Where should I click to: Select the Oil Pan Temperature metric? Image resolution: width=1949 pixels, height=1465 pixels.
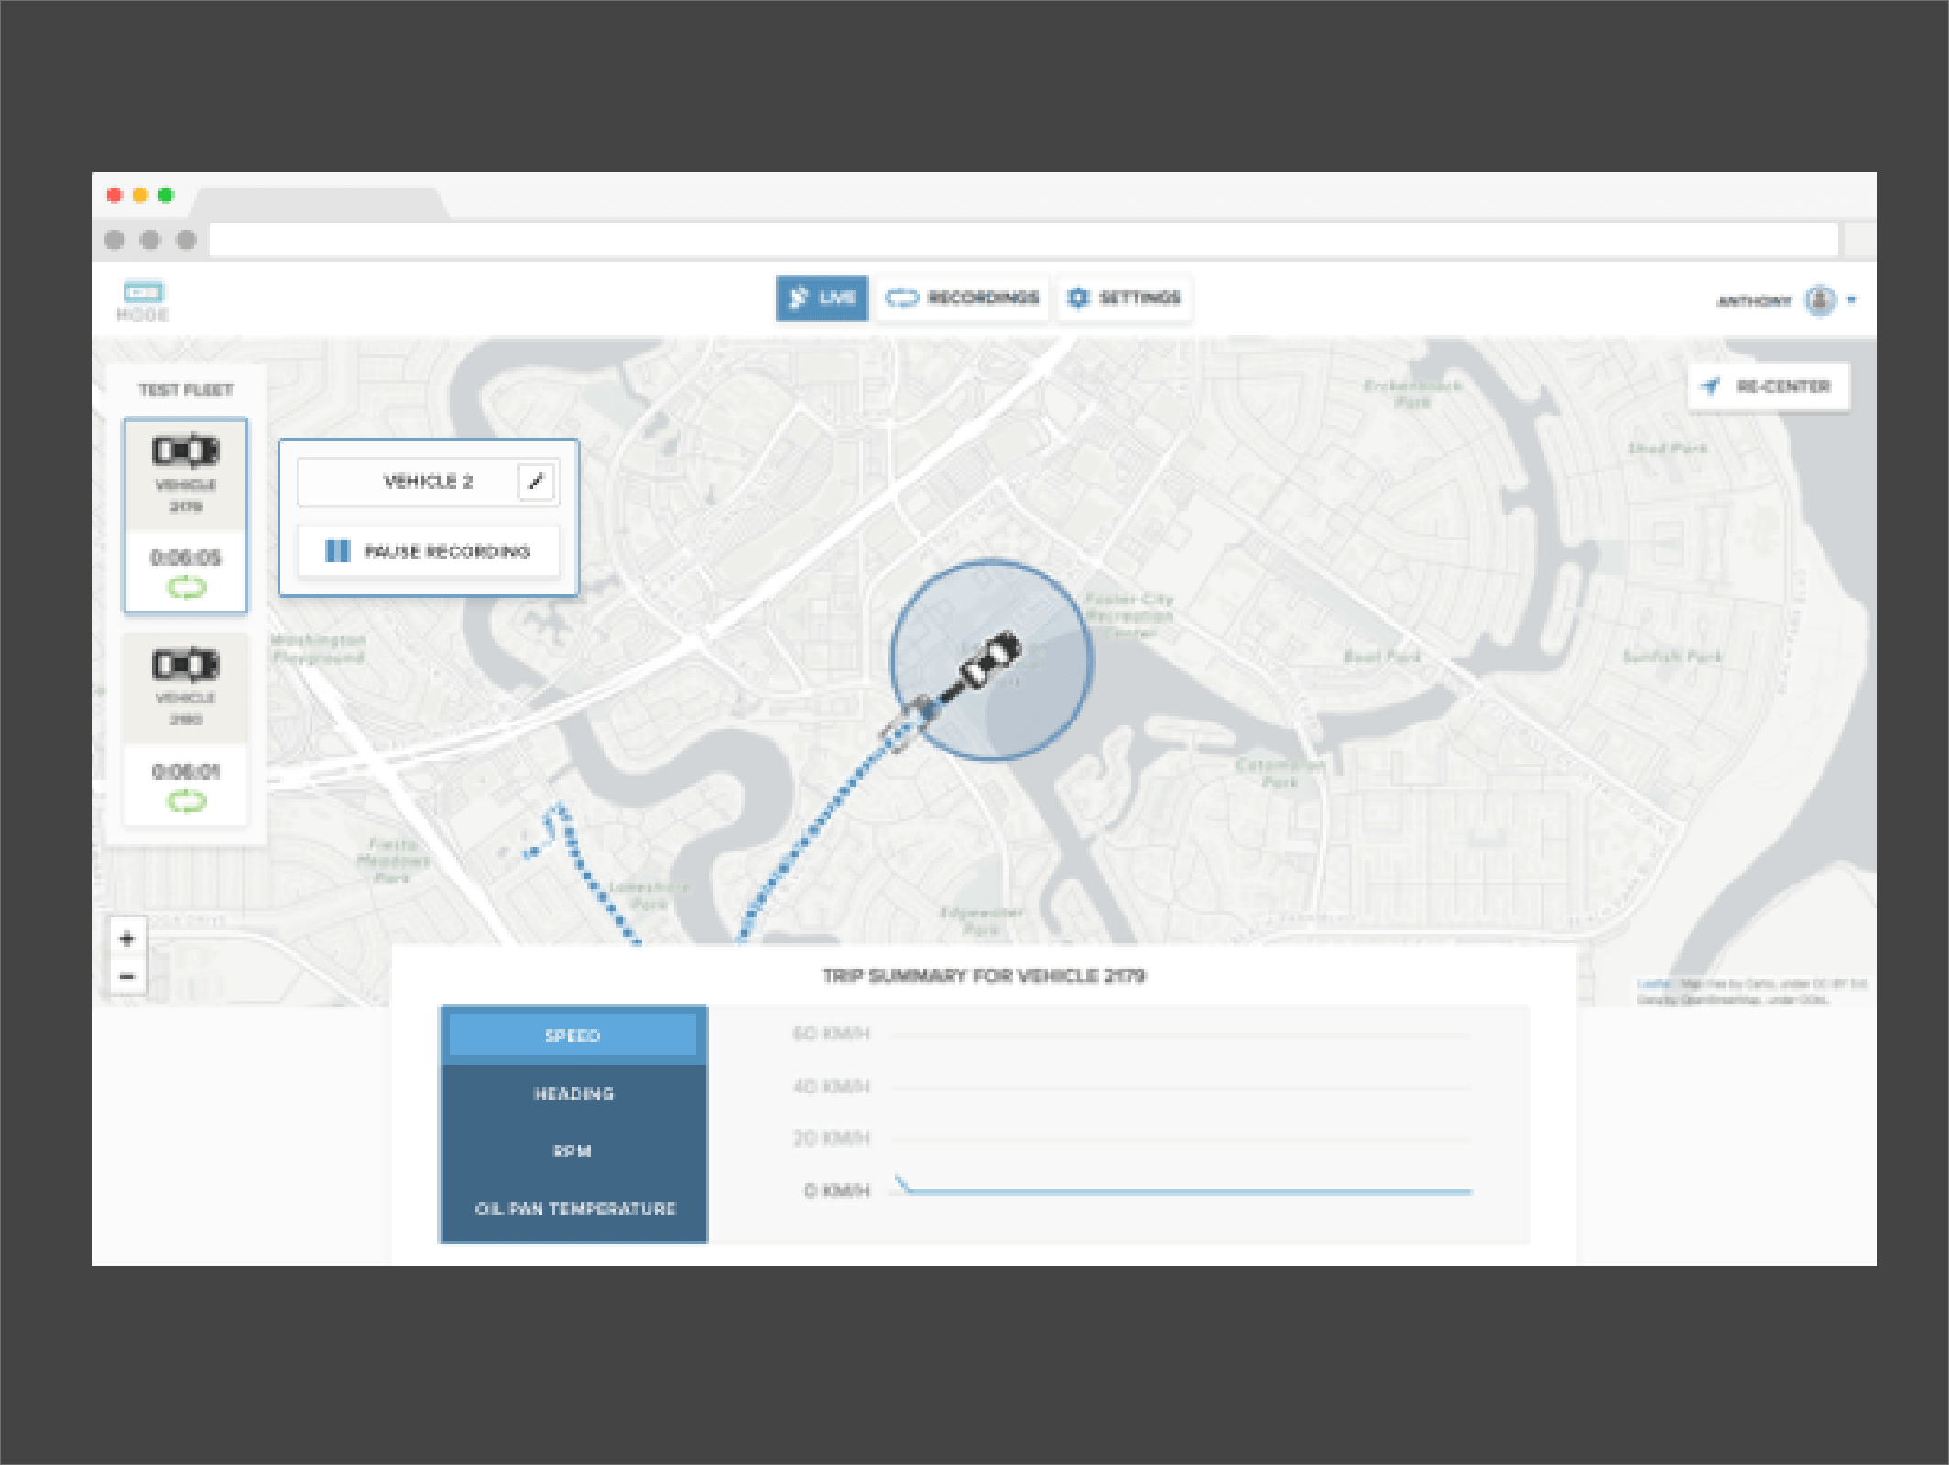[573, 1209]
